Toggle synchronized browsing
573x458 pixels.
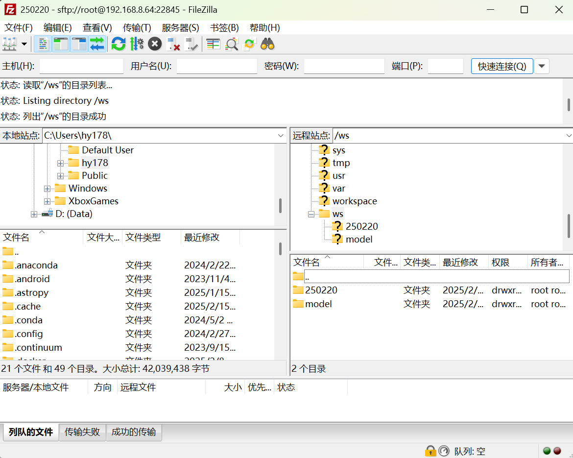pos(249,44)
